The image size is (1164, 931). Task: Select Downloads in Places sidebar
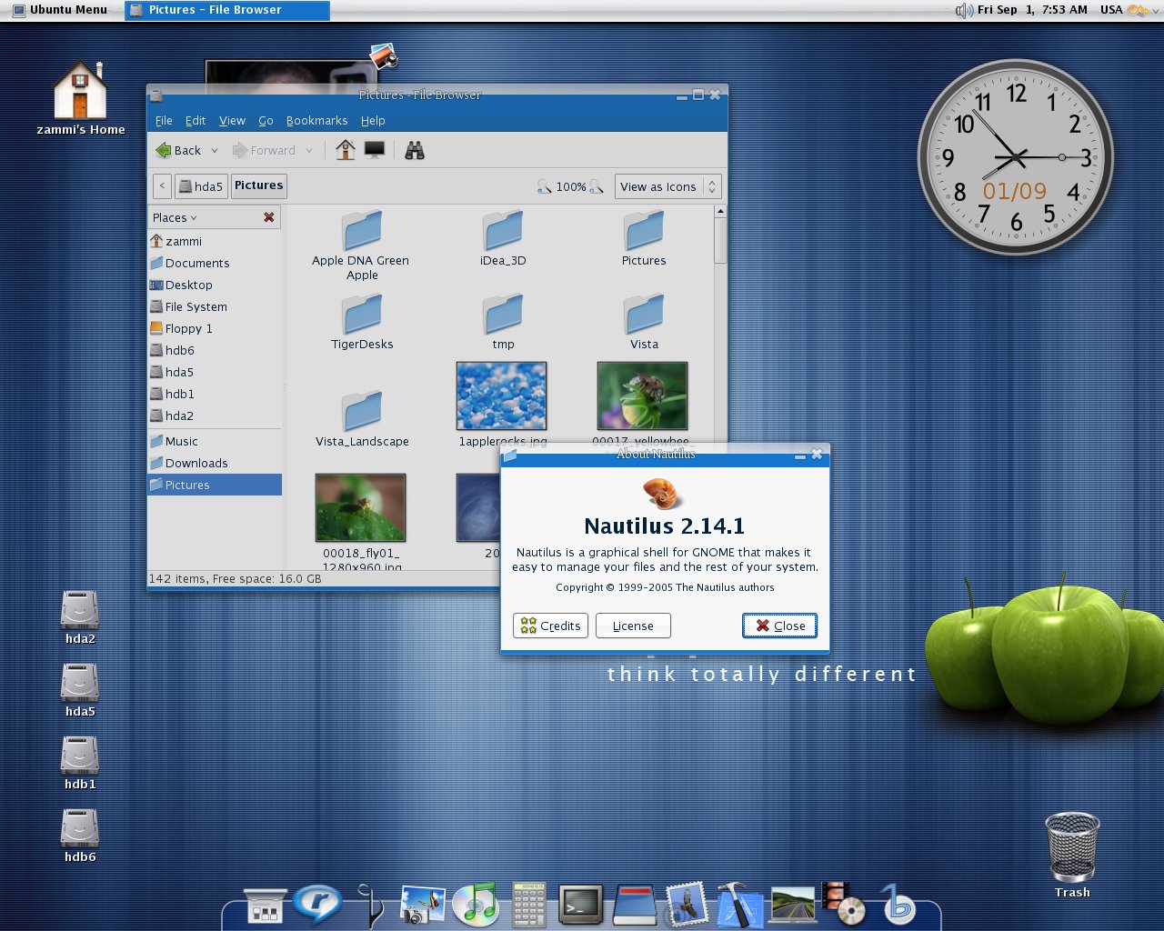pos(215,463)
